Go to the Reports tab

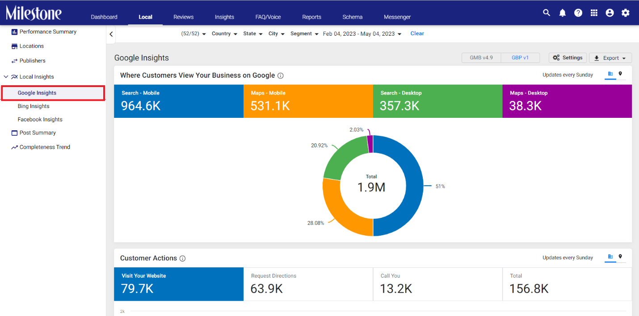[x=311, y=17]
